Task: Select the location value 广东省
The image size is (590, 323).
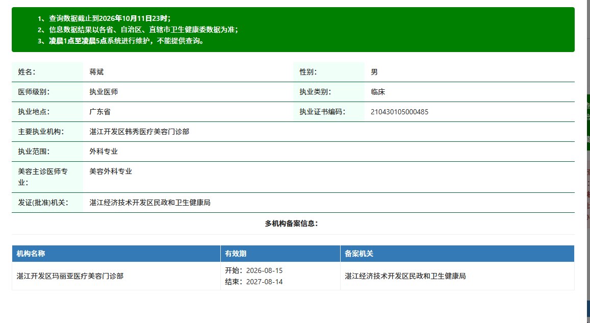Action: pyautogui.click(x=100, y=112)
